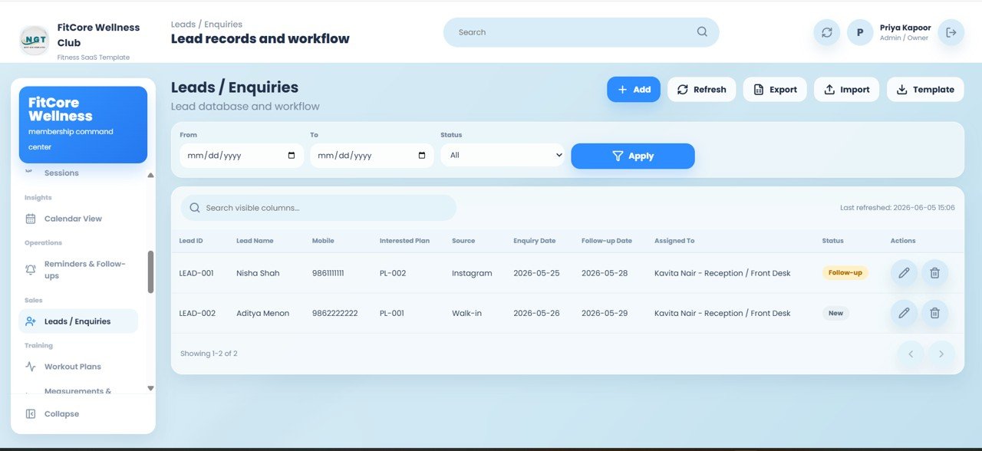The width and height of the screenshot is (982, 451).
Task: Click the Priya Kapoor user name
Action: click(x=905, y=28)
